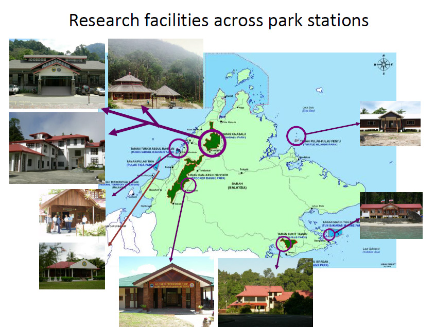Click the slide title 'Research facilities across park stations'
Image resolution: width=435 pixels, height=327 pixels.
pyautogui.click(x=218, y=20)
